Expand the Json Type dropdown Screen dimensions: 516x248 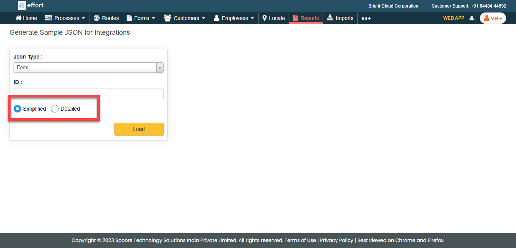[x=88, y=68]
